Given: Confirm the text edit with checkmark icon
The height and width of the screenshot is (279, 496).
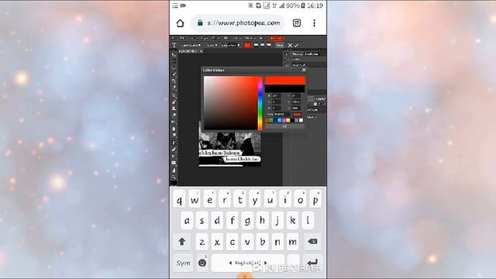Looking at the screenshot, I should click(x=296, y=45).
